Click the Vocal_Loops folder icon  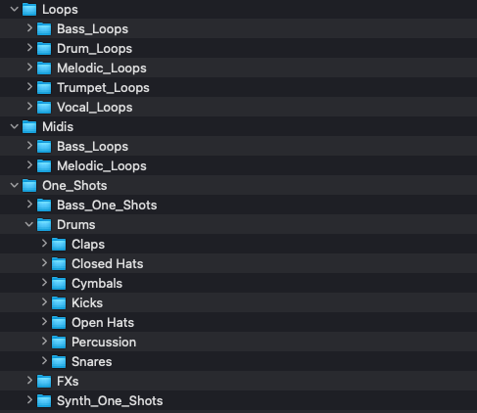coord(44,107)
